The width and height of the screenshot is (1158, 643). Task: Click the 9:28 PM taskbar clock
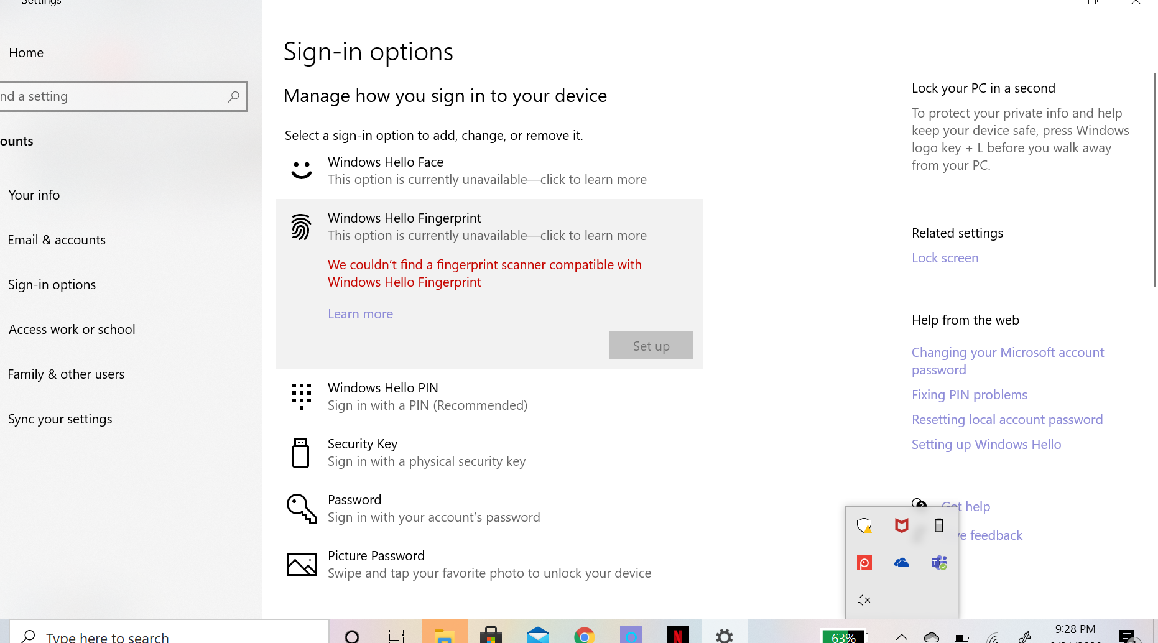1075,629
